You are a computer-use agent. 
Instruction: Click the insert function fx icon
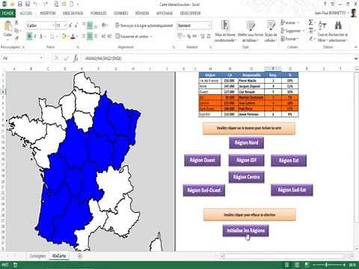[76, 58]
